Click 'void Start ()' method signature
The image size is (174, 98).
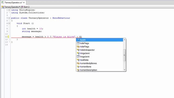click(x=25, y=23)
